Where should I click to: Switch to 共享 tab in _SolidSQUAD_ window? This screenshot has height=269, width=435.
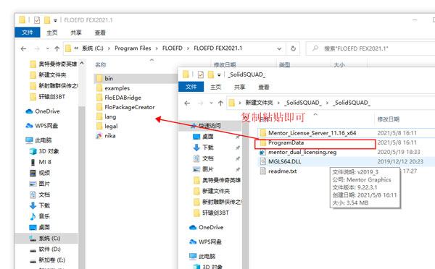[240, 87]
